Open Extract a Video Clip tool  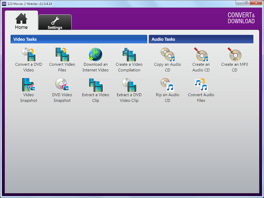(x=95, y=85)
